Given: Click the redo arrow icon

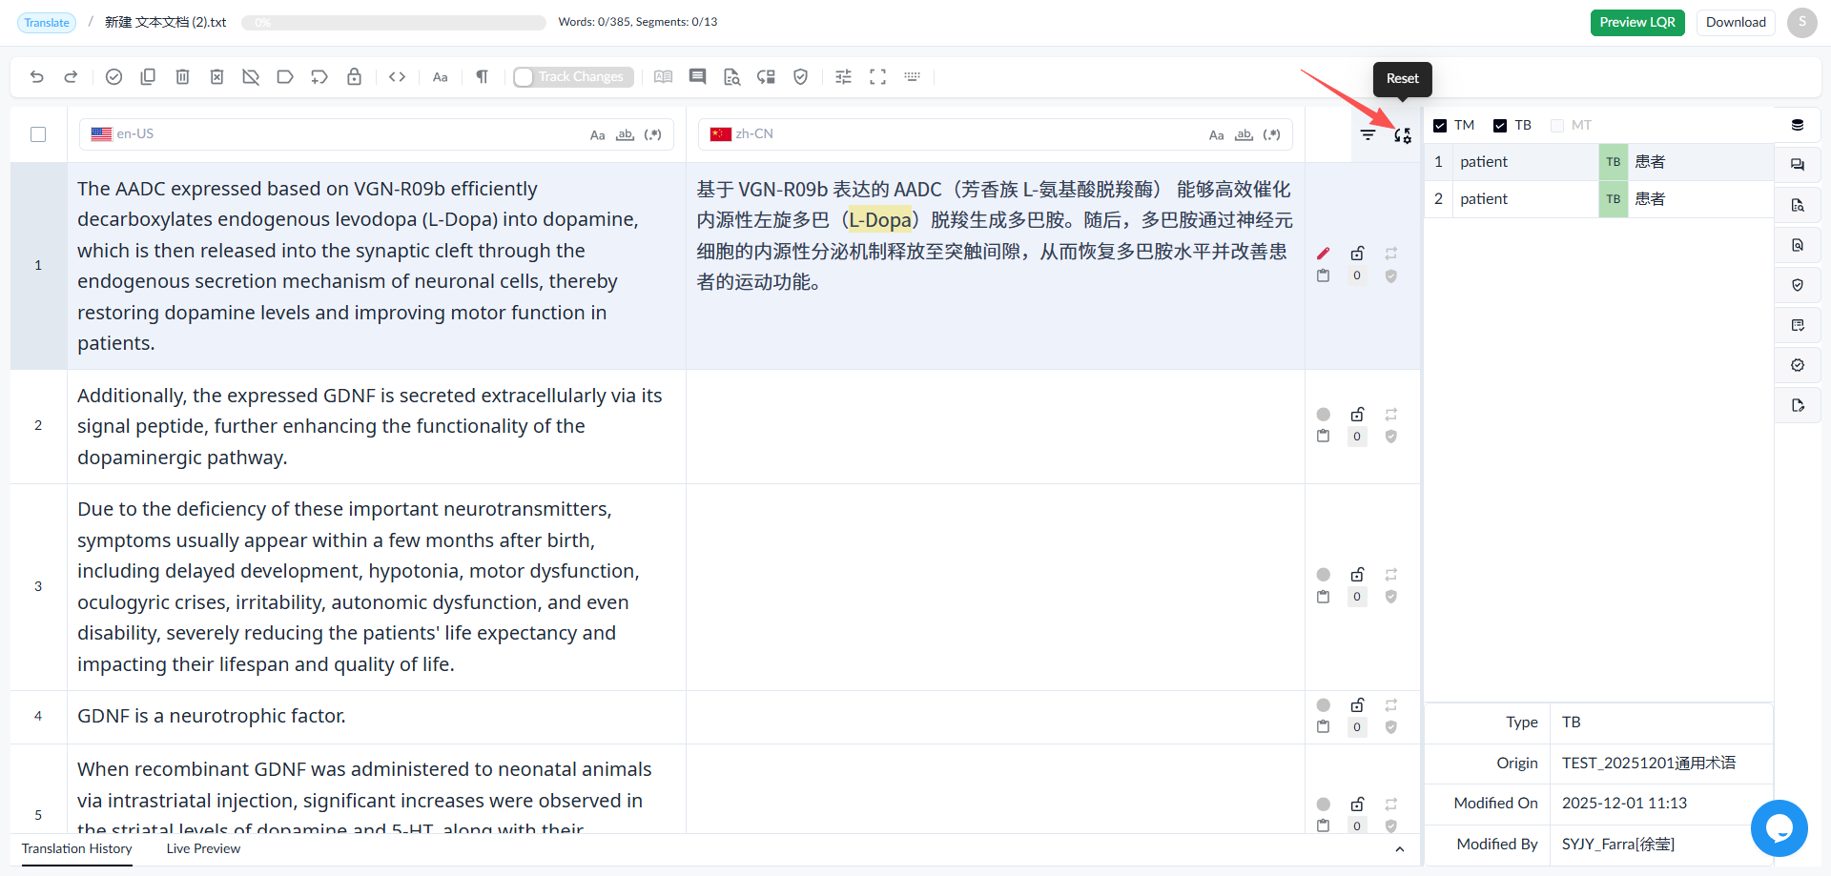Looking at the screenshot, I should pyautogui.click(x=71, y=77).
